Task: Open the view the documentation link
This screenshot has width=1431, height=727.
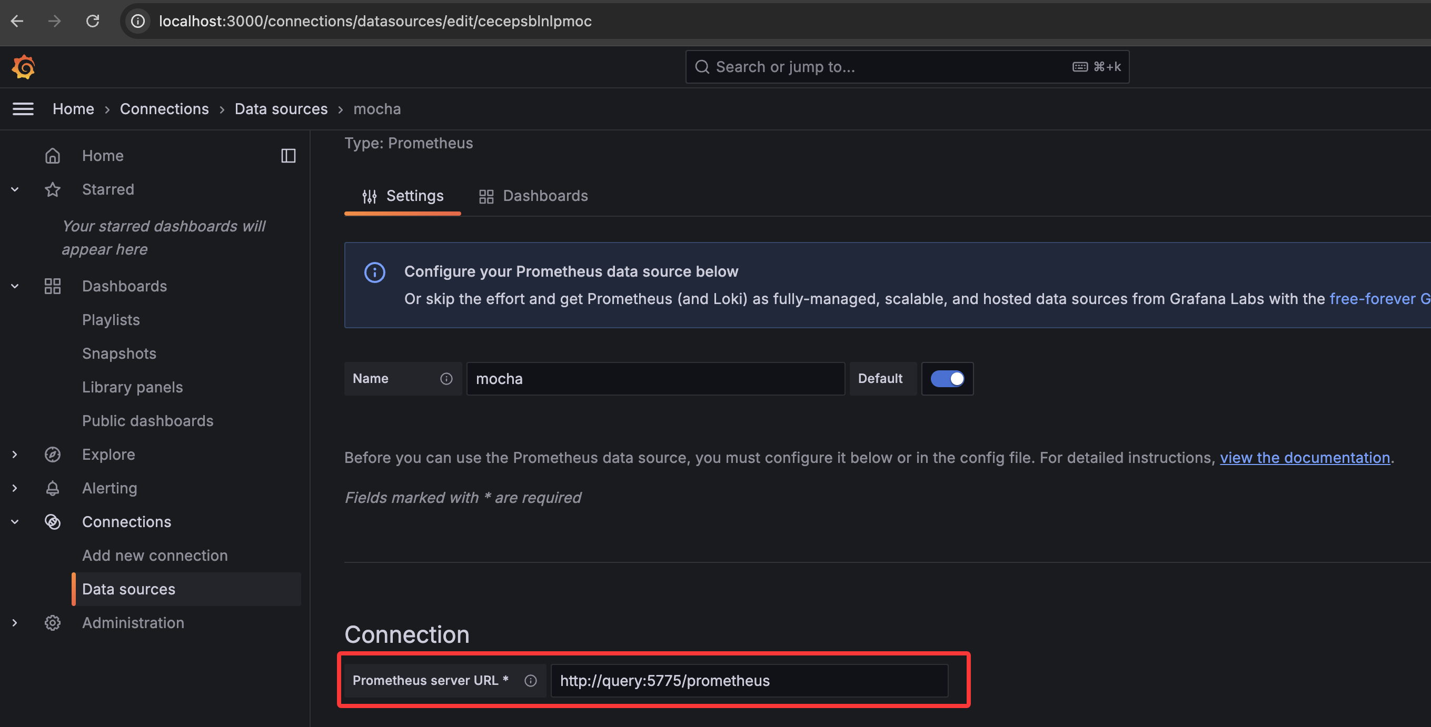Action: (x=1304, y=458)
